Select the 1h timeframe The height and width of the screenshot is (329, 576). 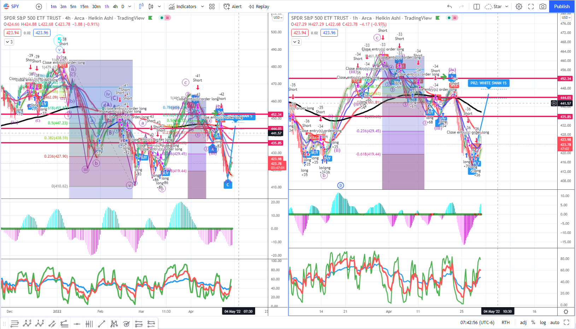pos(107,6)
